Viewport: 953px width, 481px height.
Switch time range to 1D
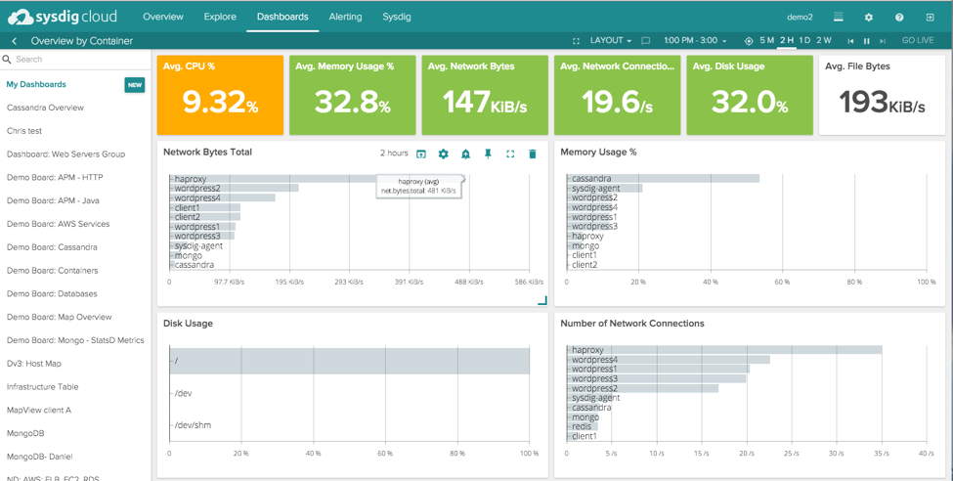(804, 41)
